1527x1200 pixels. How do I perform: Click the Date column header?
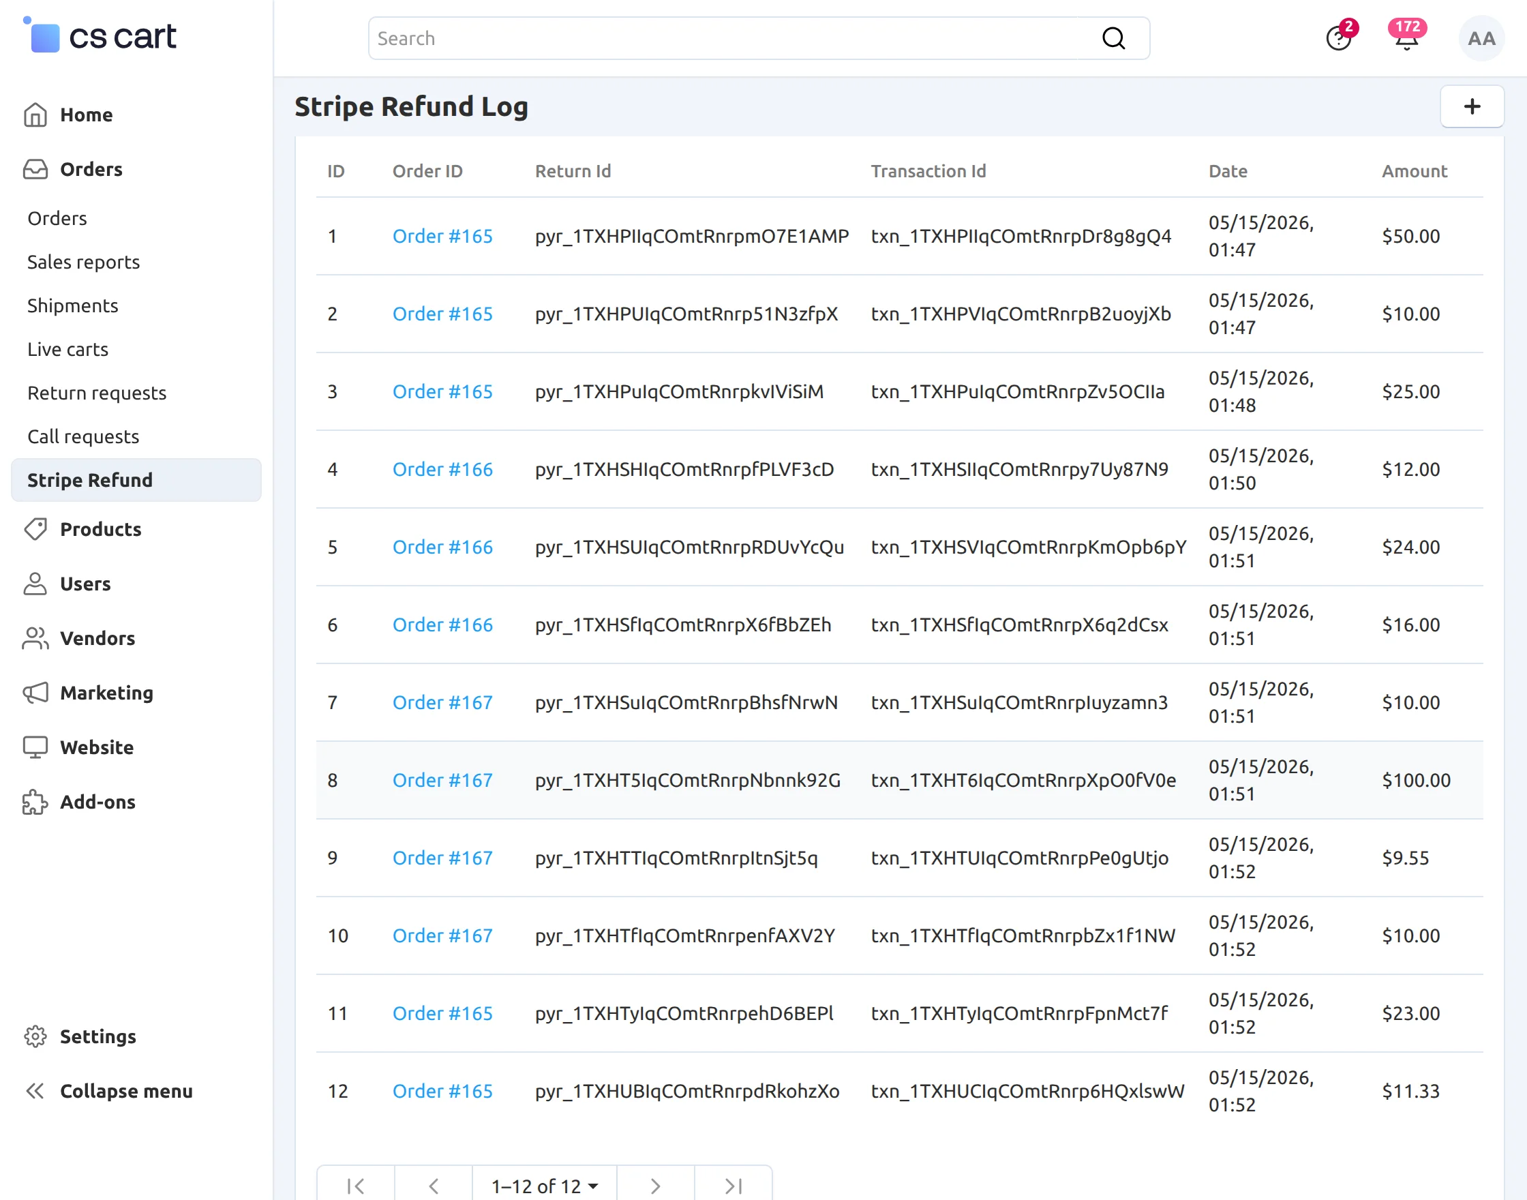coord(1228,171)
